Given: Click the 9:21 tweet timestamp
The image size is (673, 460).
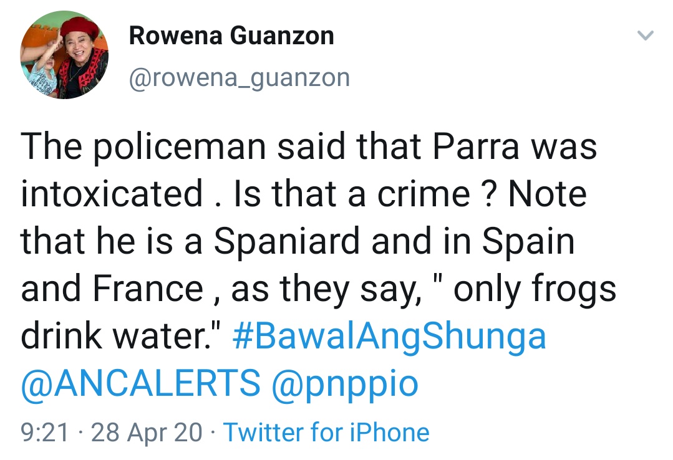Looking at the screenshot, I should click(x=44, y=432).
